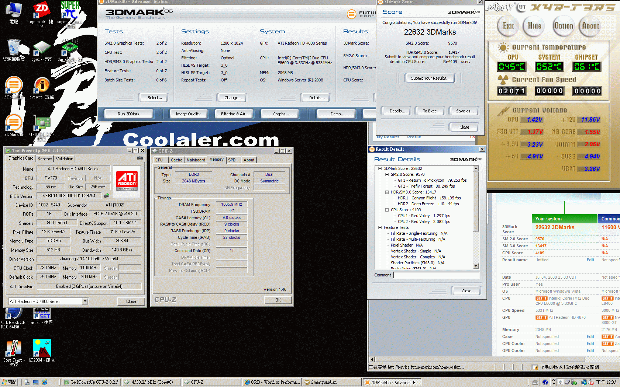Click the Result Details vertical scrollbar down arrow
620x387 pixels.
coord(476,266)
